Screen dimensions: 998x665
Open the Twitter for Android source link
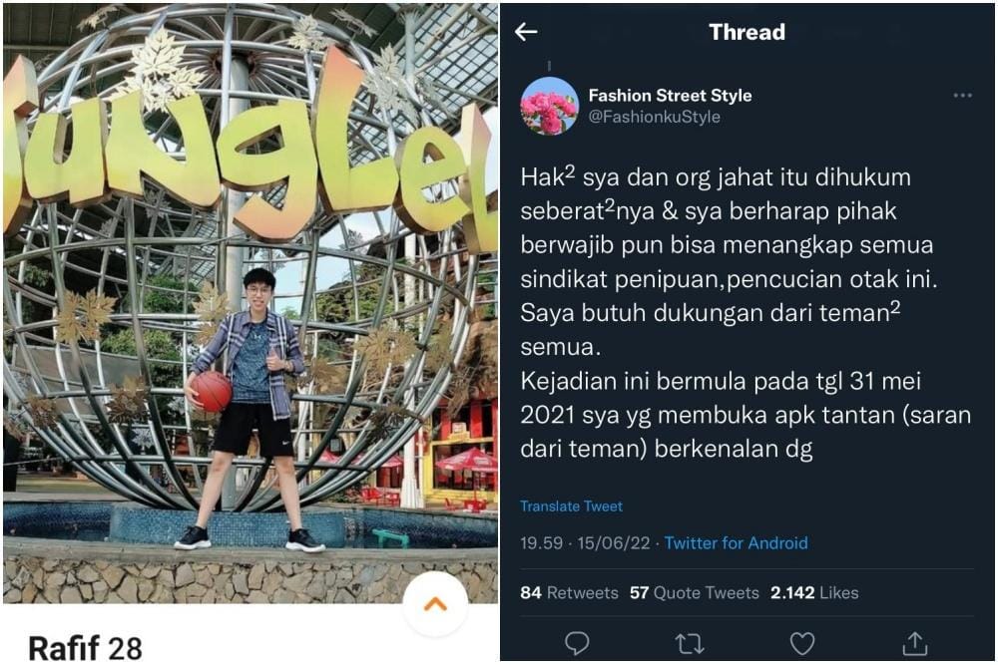point(736,543)
